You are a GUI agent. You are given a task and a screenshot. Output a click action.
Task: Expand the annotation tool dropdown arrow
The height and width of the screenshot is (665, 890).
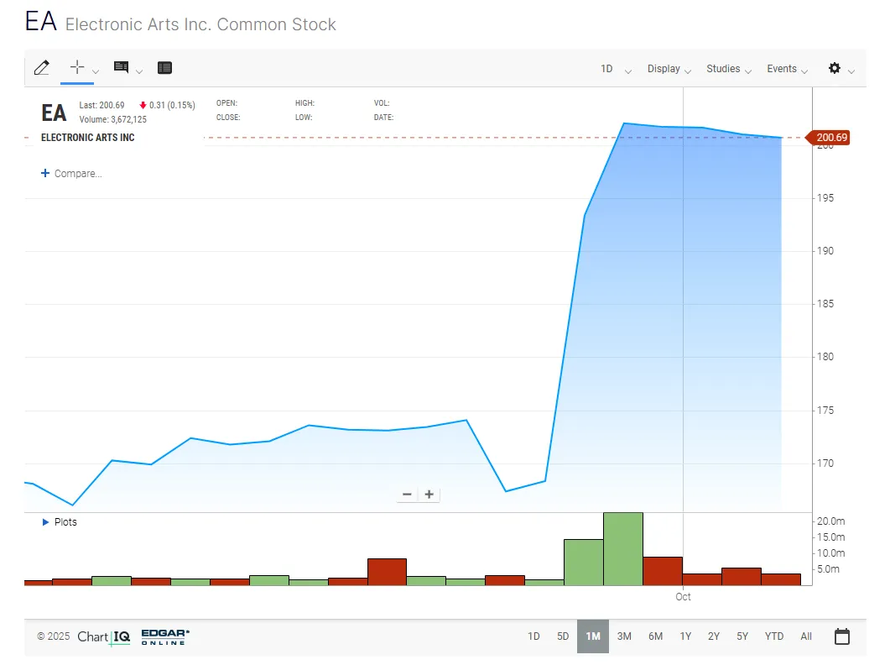tap(139, 71)
